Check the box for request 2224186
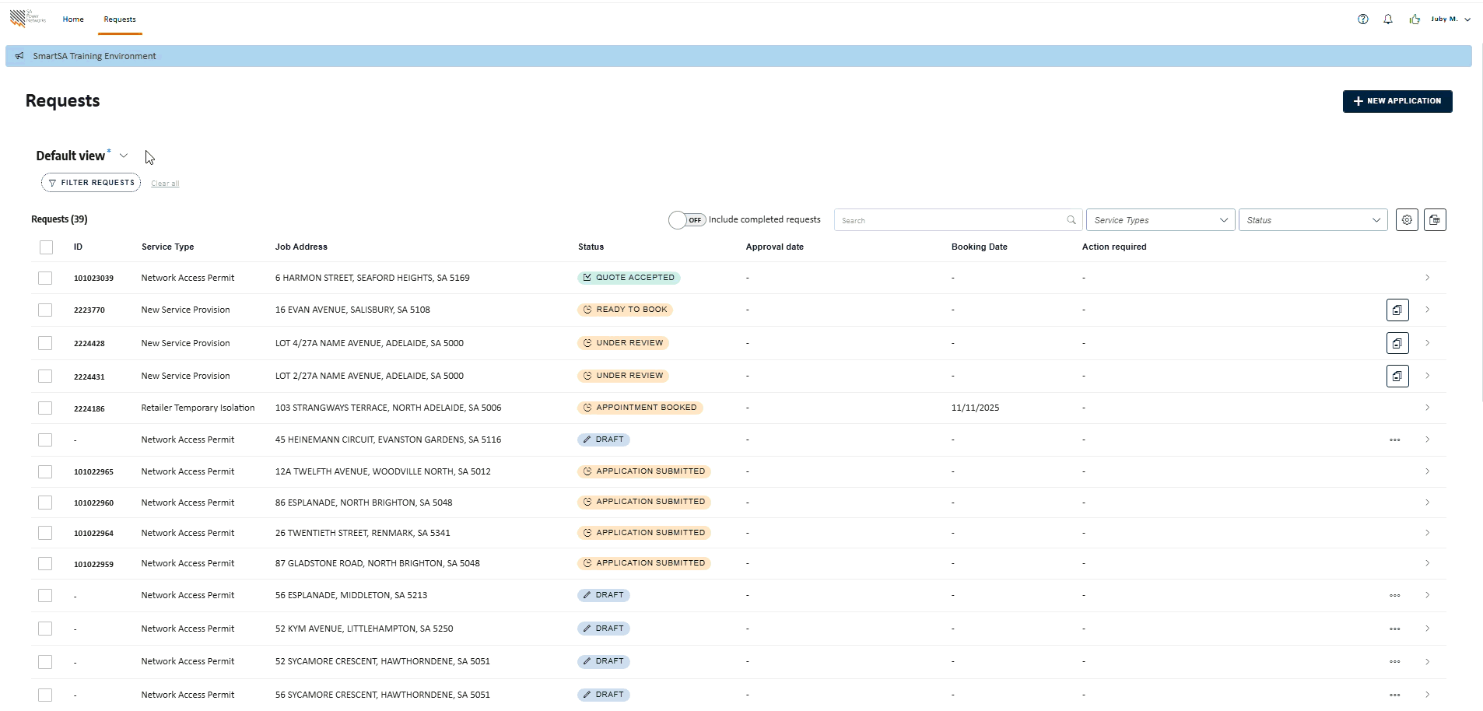1483x711 pixels. coord(45,408)
